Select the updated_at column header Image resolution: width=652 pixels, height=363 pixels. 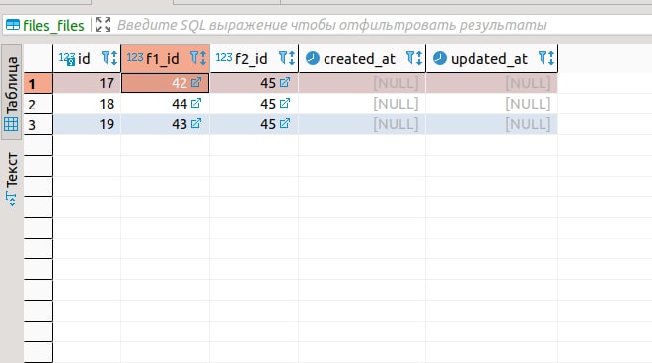[x=492, y=58]
